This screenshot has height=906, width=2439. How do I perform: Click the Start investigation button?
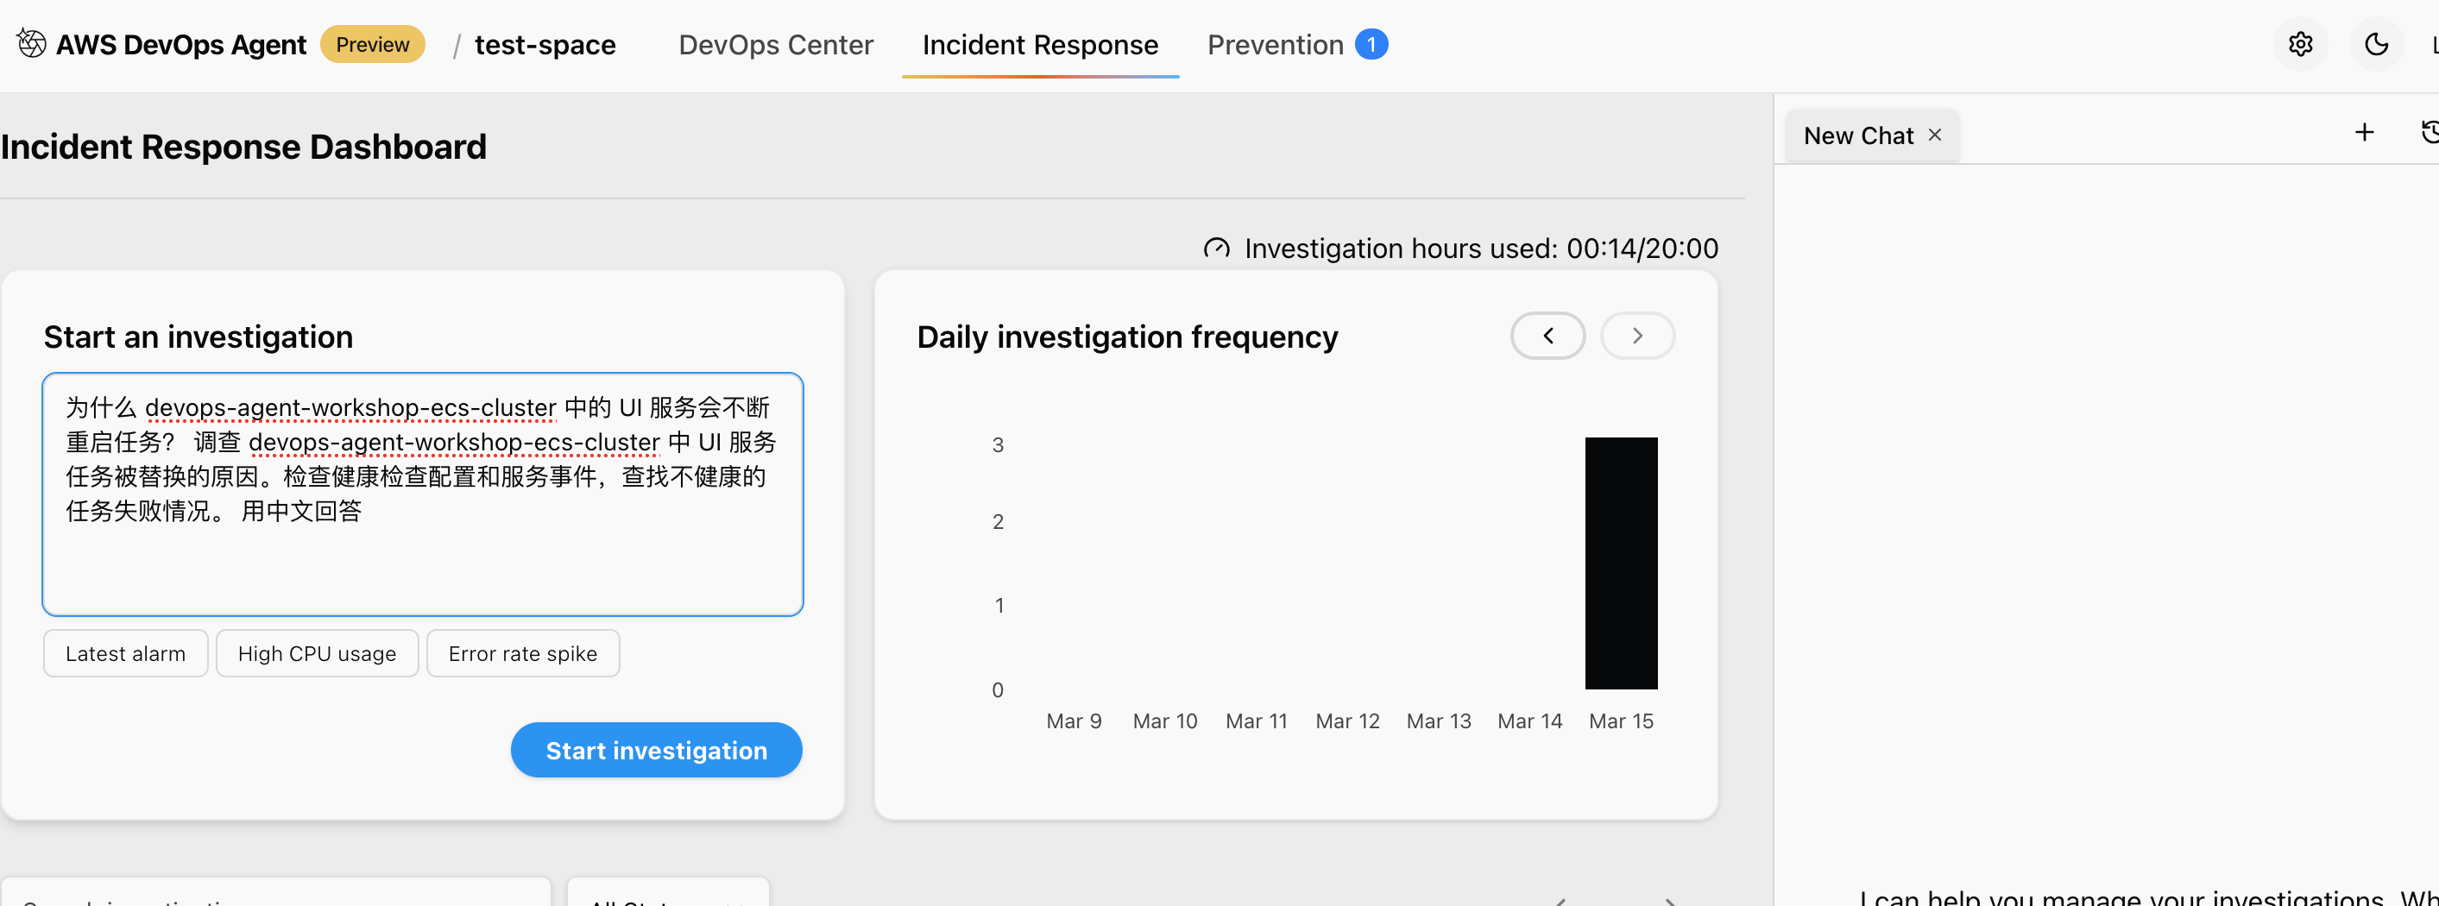(656, 750)
